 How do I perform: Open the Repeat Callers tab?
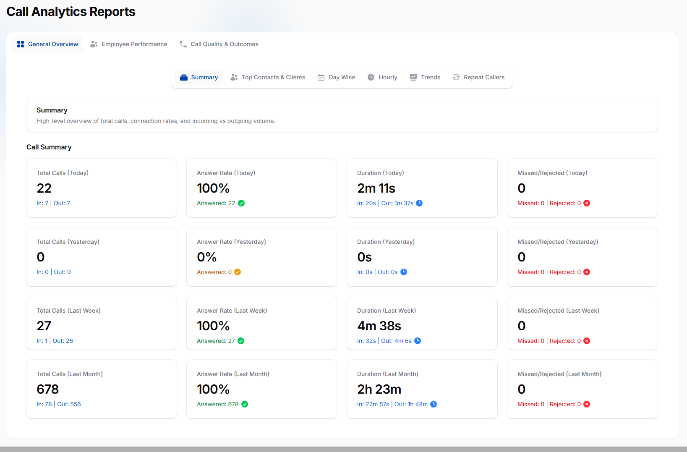[478, 77]
